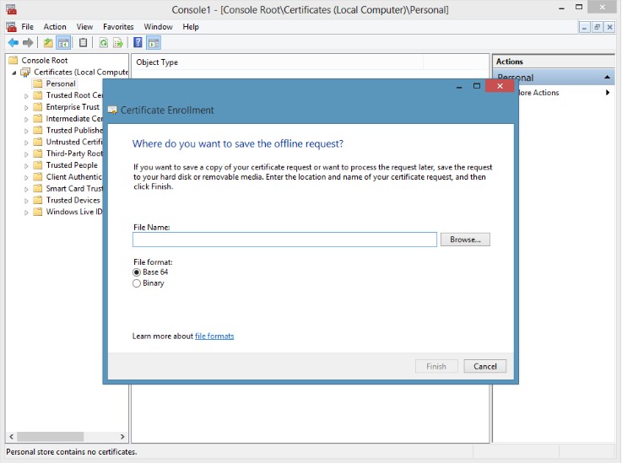622x463 pixels.
Task: Click the tree pane scroll right arrow
Action: 122,437
